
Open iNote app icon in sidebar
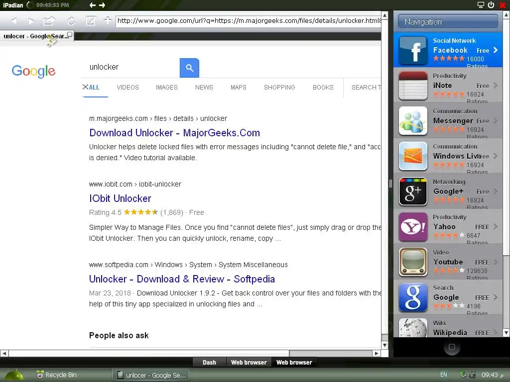pos(413,86)
